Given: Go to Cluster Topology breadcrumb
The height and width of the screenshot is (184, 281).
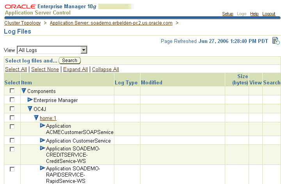Looking at the screenshot, I should coord(23,23).
